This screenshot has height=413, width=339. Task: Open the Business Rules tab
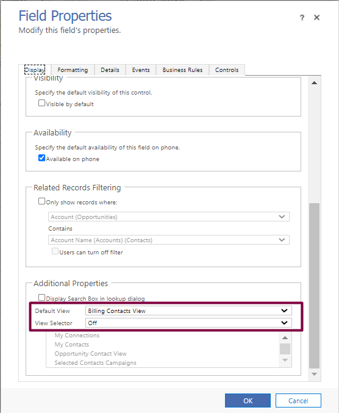[182, 70]
